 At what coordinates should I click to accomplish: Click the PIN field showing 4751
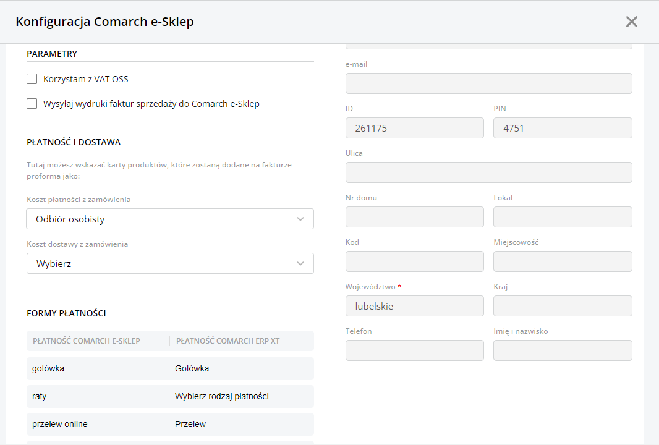tap(563, 128)
